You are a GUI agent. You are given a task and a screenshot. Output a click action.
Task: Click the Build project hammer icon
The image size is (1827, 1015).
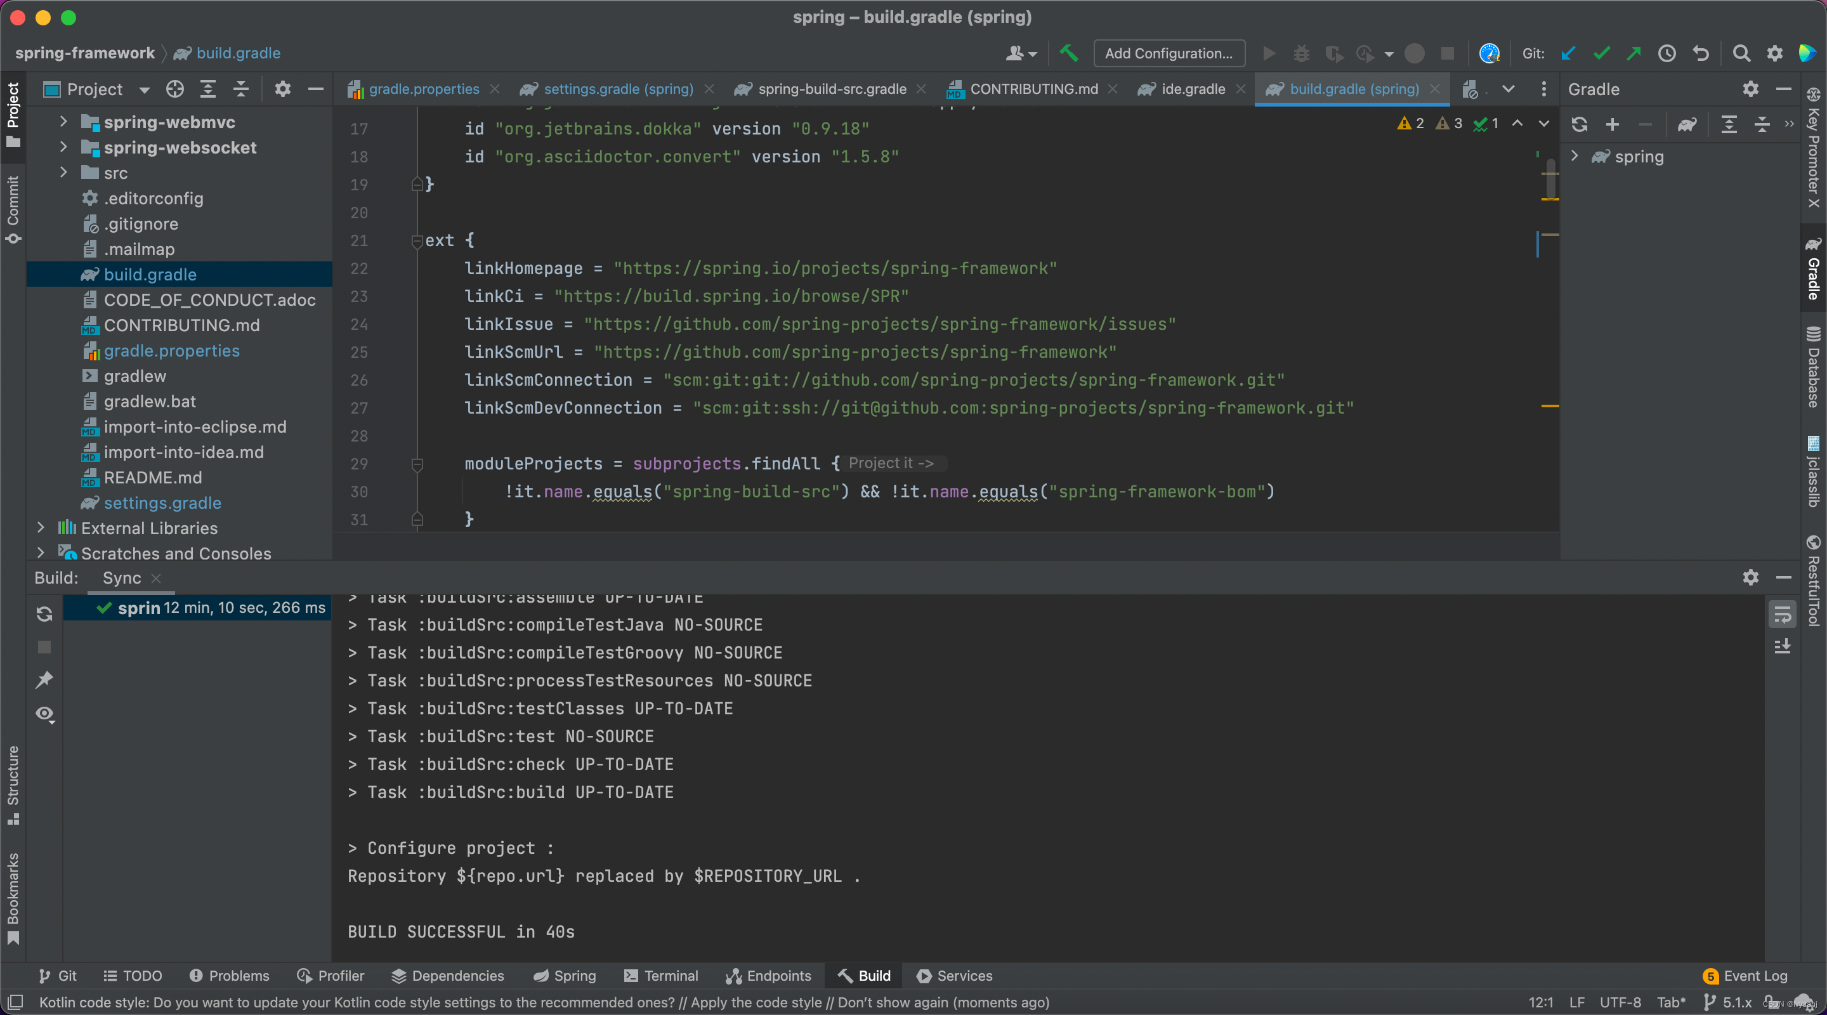click(1068, 53)
